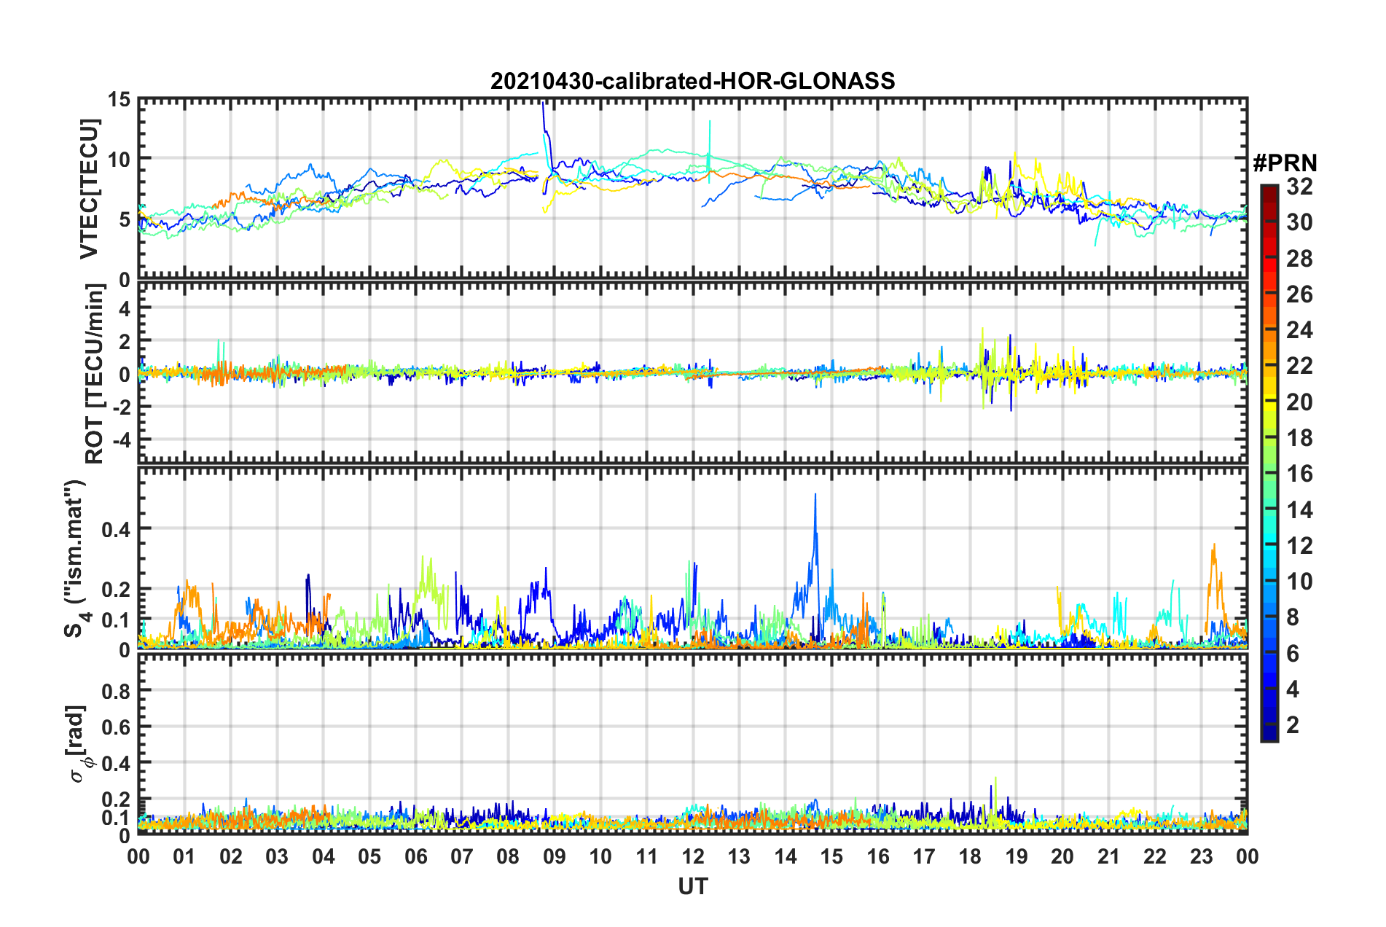The height and width of the screenshot is (927, 1386).
Task: Click inside the ROT plot panel
Action: click(x=692, y=374)
